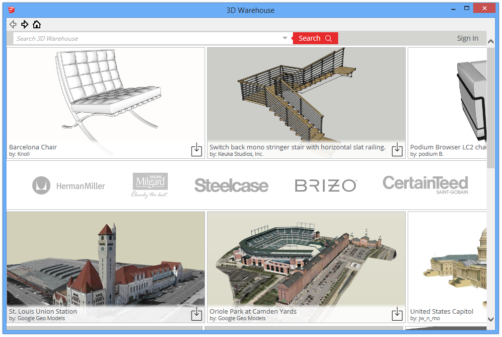
Task: Click the SketchUp logo in the title bar
Action: point(11,10)
